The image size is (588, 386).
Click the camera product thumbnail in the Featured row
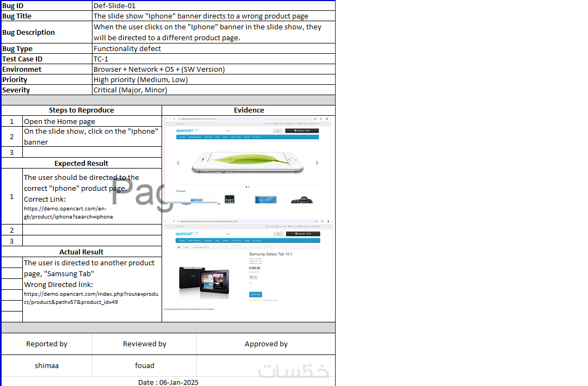[x=302, y=200]
